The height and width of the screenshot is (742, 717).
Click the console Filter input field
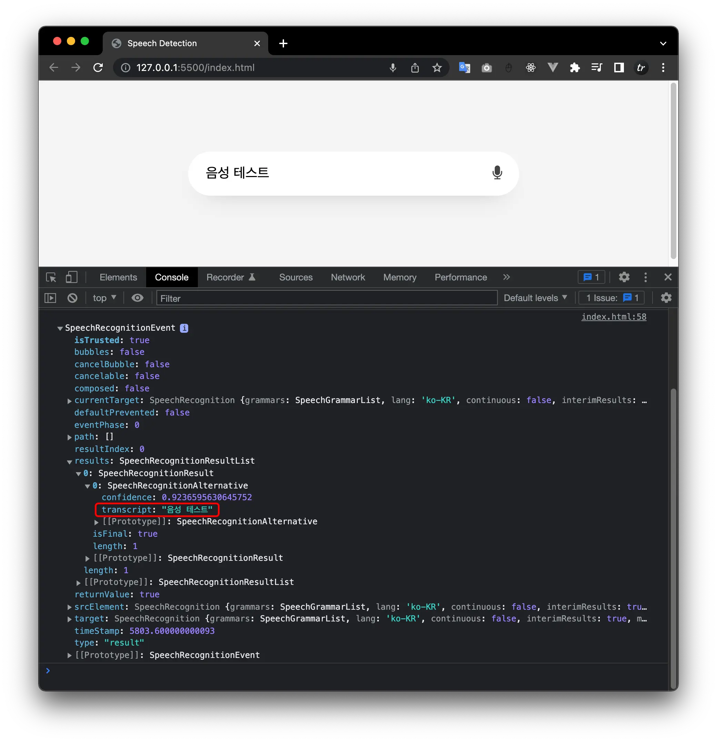(326, 298)
